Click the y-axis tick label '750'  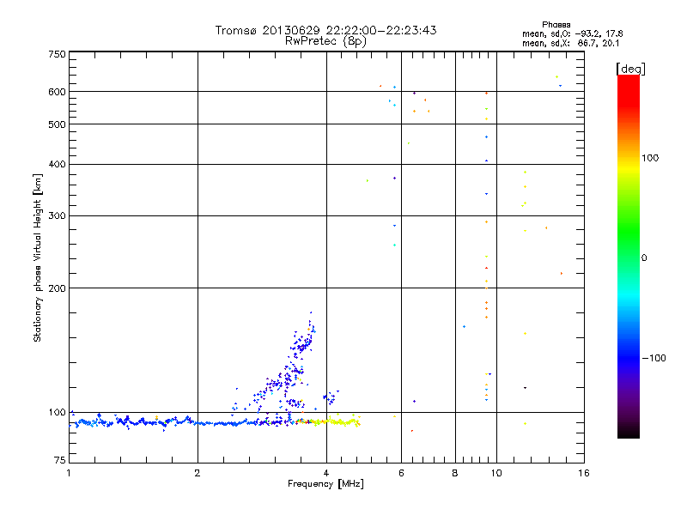coord(57,54)
